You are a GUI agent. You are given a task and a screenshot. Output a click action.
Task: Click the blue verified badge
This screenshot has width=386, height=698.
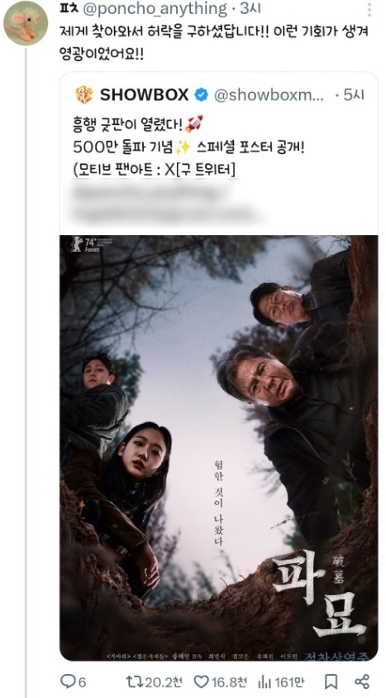[201, 94]
